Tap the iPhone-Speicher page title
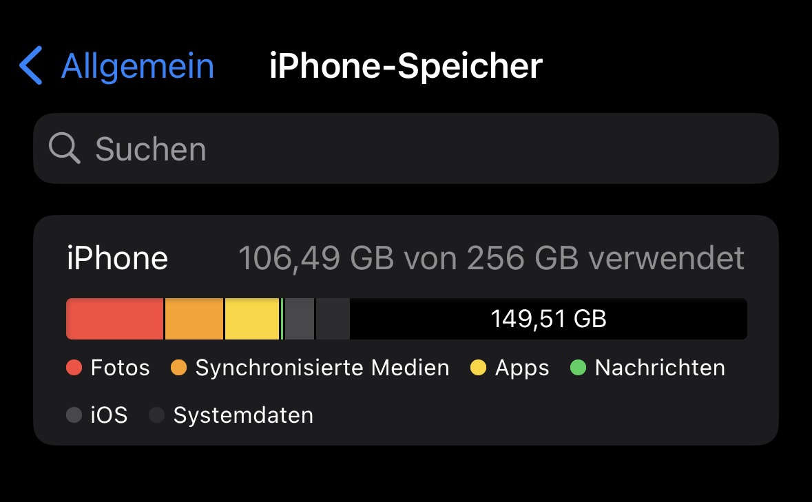 point(406,66)
